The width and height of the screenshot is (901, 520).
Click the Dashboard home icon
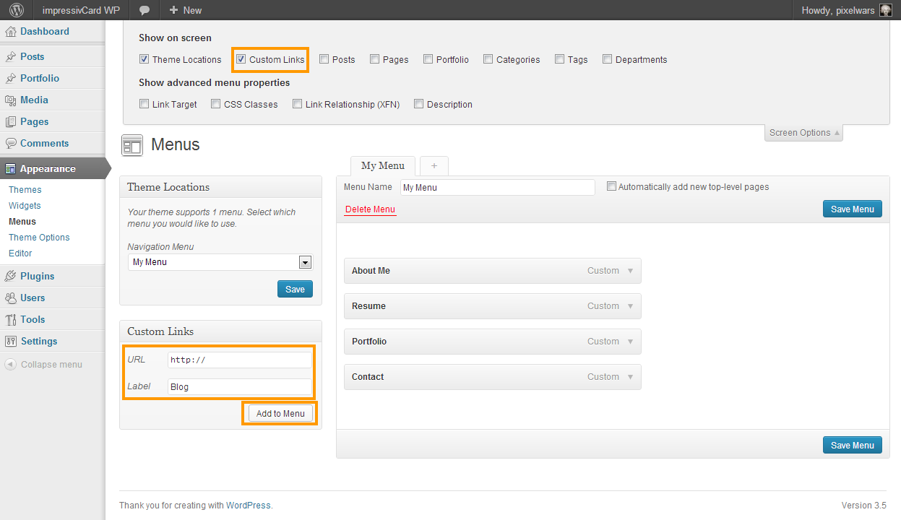(x=11, y=32)
